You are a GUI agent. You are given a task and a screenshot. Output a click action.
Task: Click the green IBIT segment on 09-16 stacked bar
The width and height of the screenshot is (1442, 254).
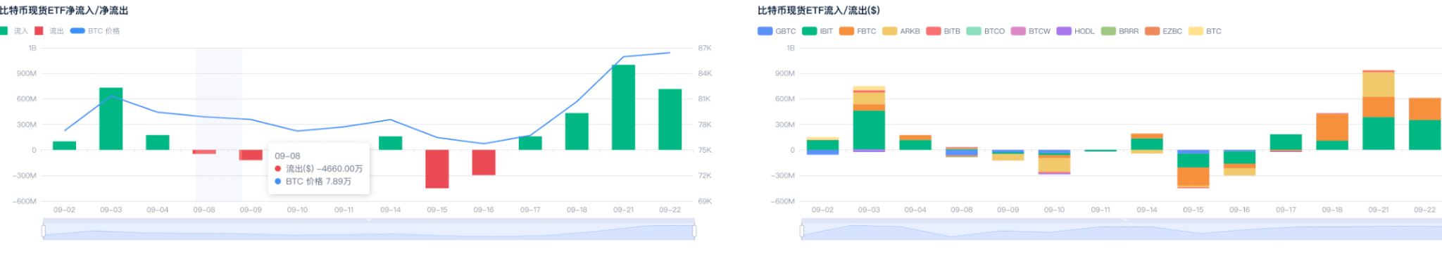[x=1239, y=158]
